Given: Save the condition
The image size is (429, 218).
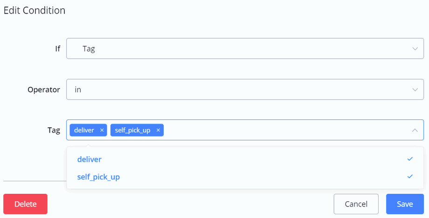Looking at the screenshot, I should [405, 204].
